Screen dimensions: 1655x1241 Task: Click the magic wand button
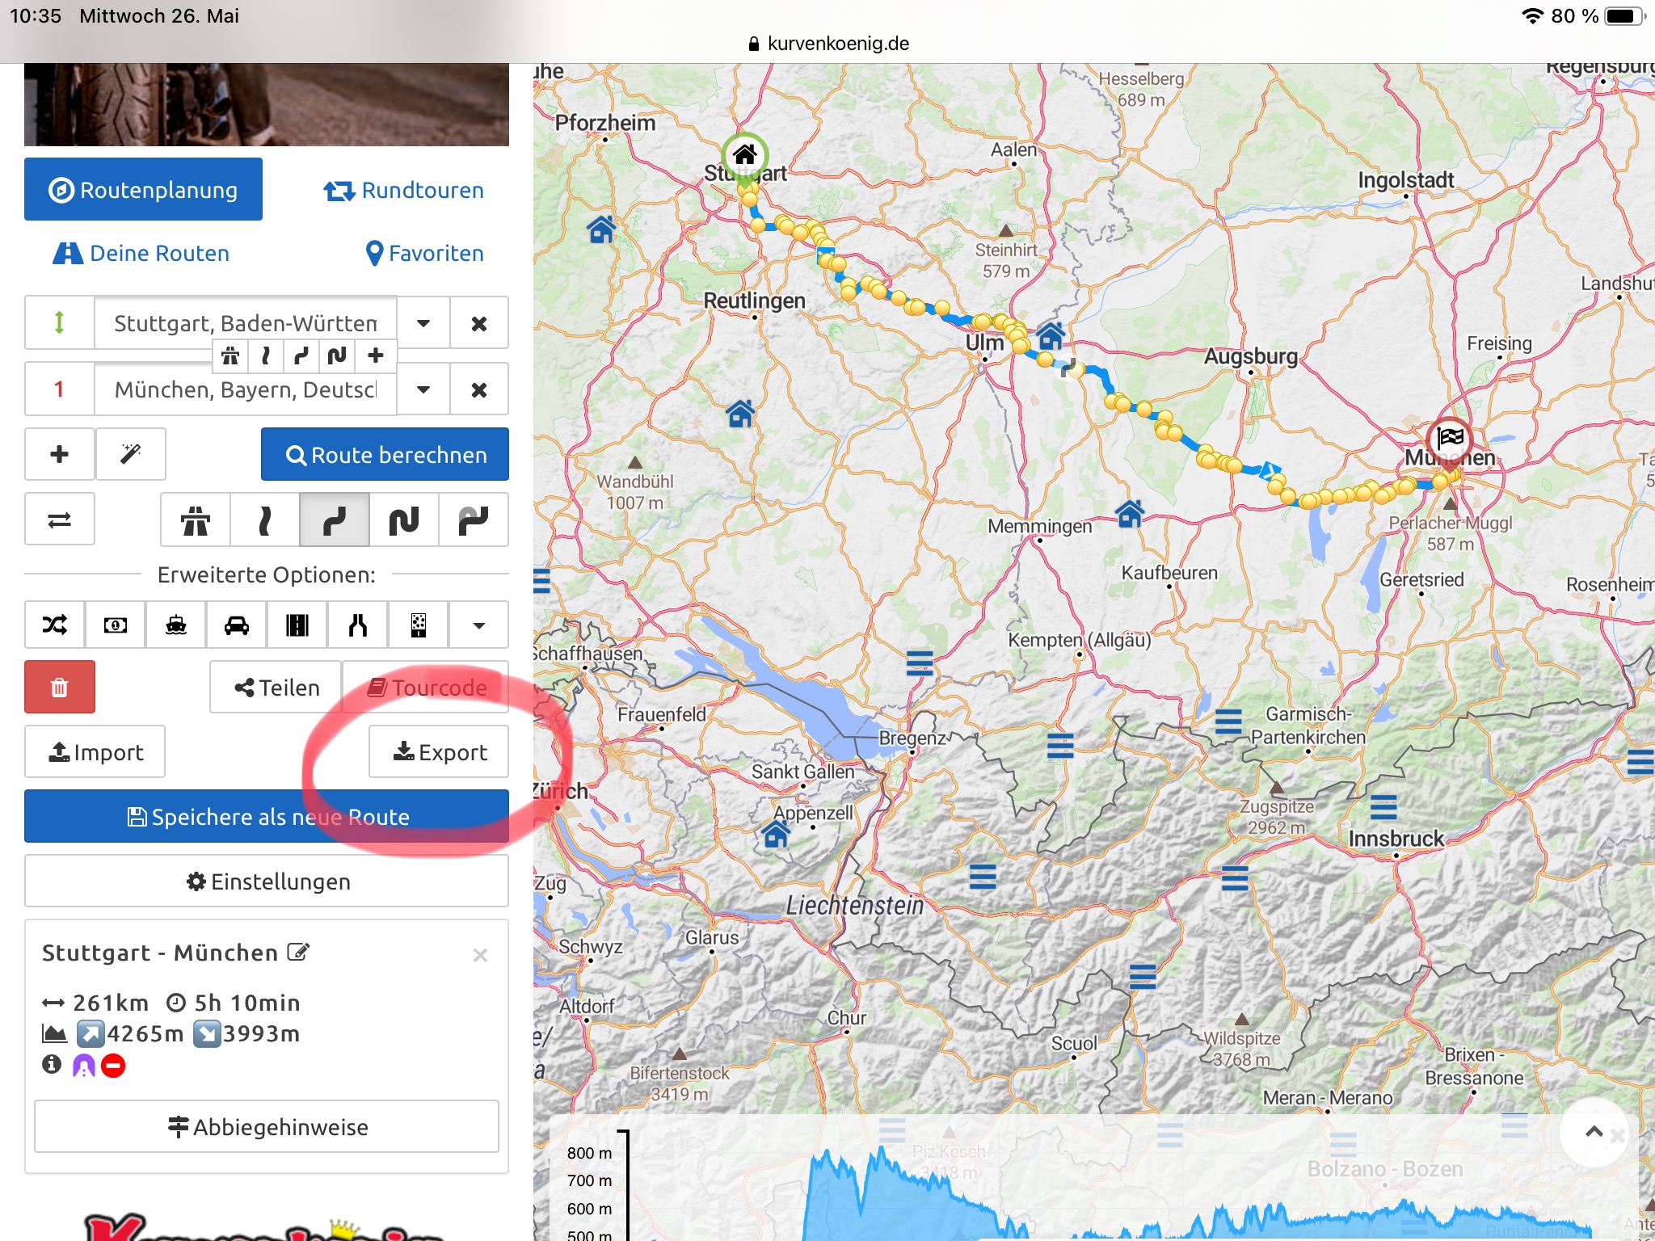point(131,454)
